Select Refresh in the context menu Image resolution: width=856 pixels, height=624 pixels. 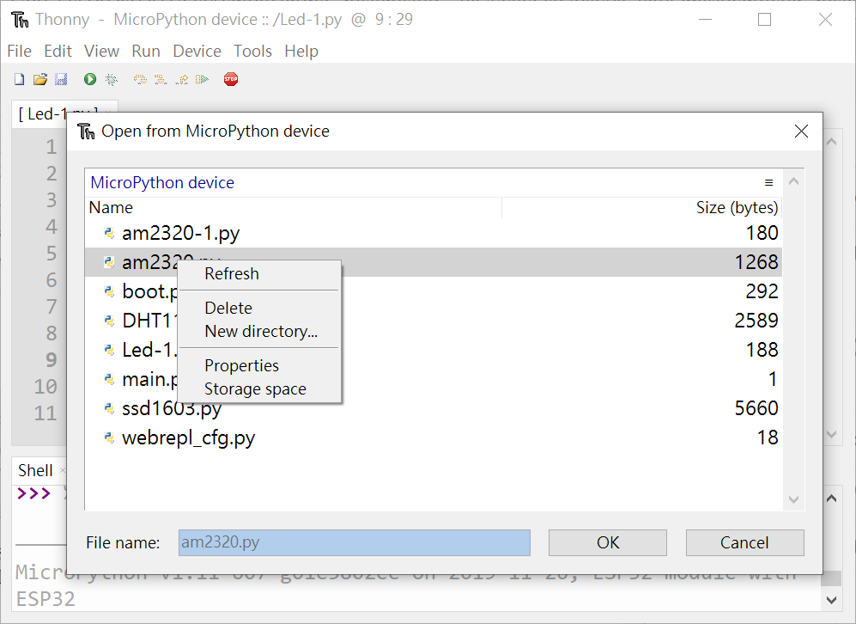[x=231, y=273]
